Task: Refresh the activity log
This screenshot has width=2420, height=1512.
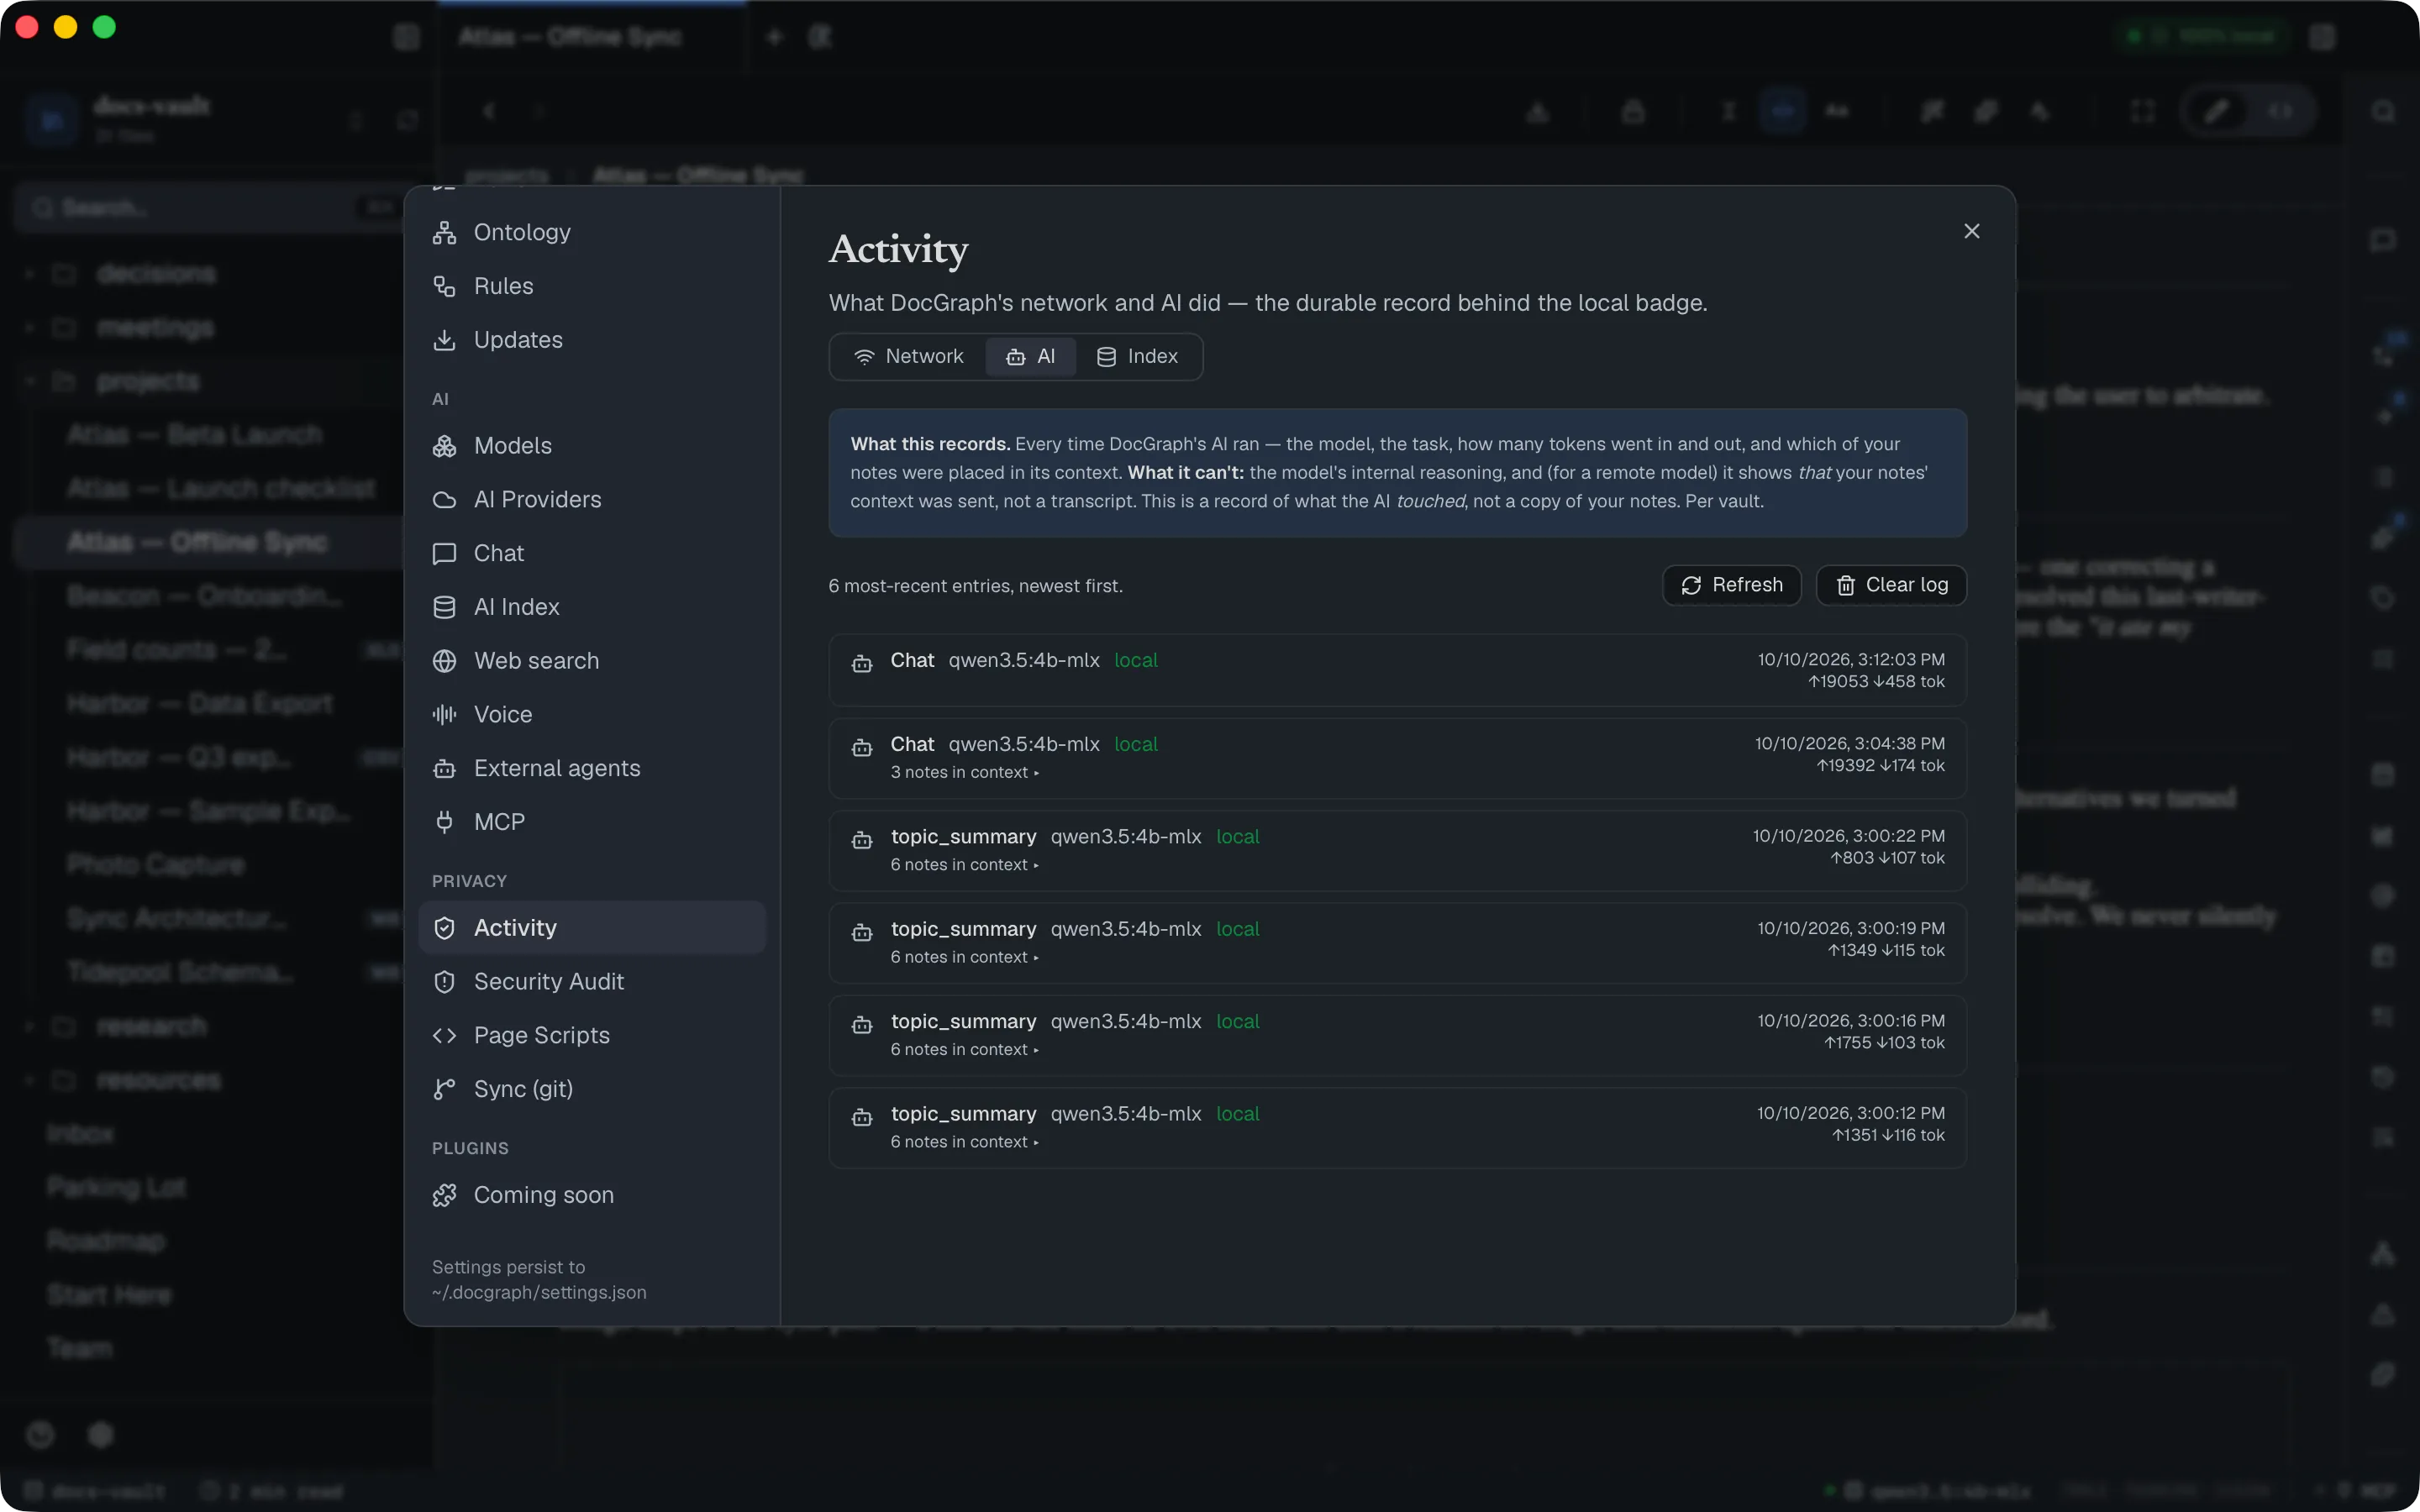Action: [1731, 585]
